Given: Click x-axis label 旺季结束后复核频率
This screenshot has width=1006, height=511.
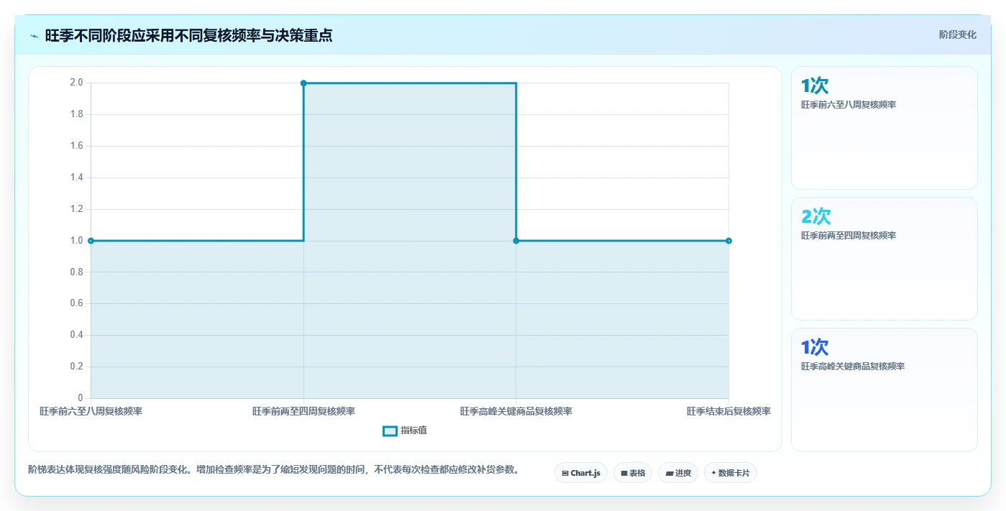Looking at the screenshot, I should [728, 411].
